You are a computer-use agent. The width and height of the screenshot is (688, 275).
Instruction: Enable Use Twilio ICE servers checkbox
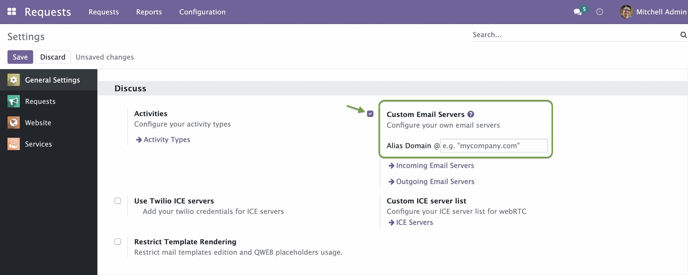point(118,201)
